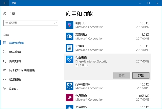
Task: Open 视频播放 settings page
Action: (15, 80)
